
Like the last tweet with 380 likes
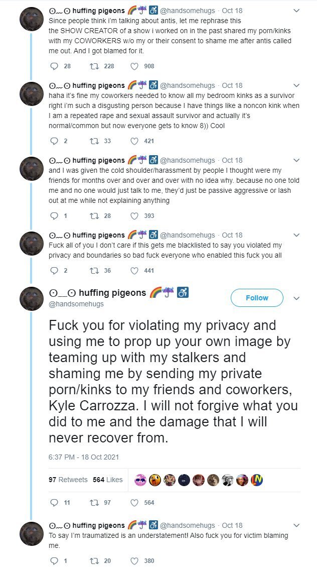134,561
